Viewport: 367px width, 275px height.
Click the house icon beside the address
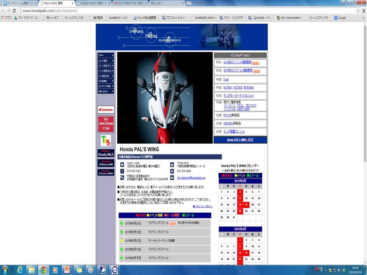(x=172, y=165)
